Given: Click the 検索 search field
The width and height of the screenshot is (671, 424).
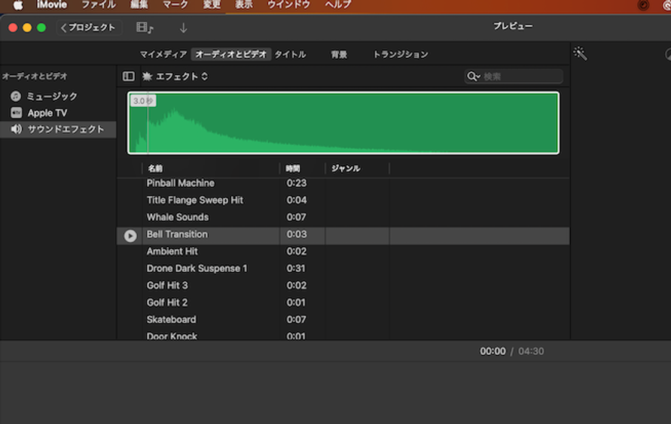Looking at the screenshot, I should coord(521,77).
